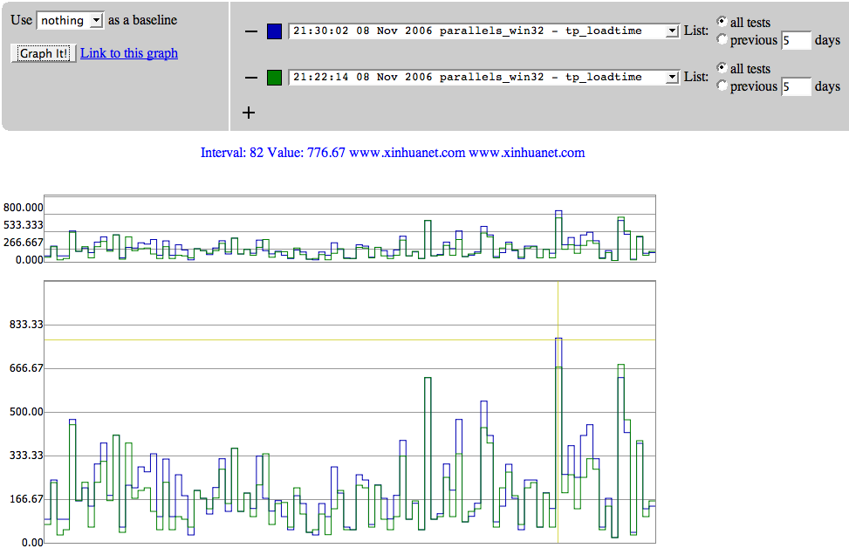
Task: Click the Interval 82 value status text
Action: 393,153
